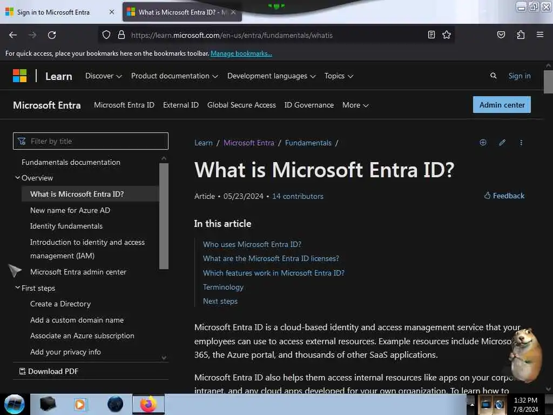The width and height of the screenshot is (553, 415).
Task: Close the Sign in to Microsoft Entra tab
Action: click(x=112, y=12)
